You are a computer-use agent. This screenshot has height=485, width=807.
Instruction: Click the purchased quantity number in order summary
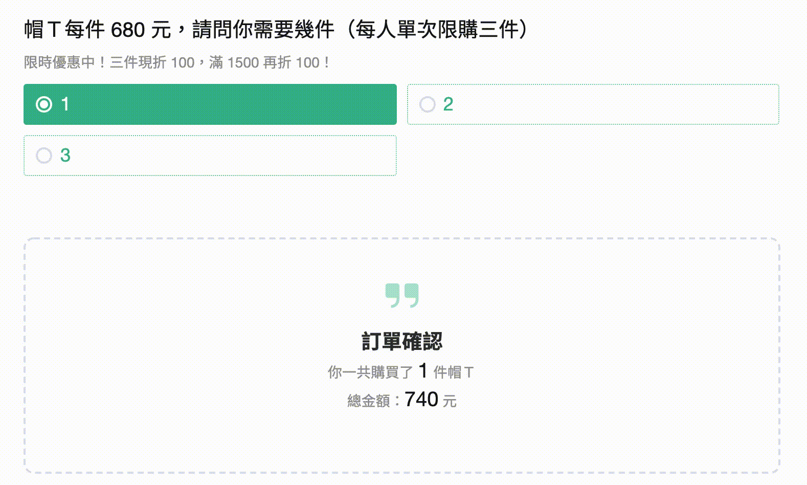pyautogui.click(x=423, y=371)
